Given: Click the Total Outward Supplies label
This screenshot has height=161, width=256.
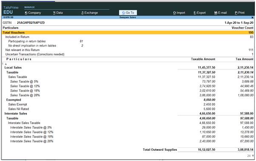Looking at the screenshot, I should (x=160, y=149).
